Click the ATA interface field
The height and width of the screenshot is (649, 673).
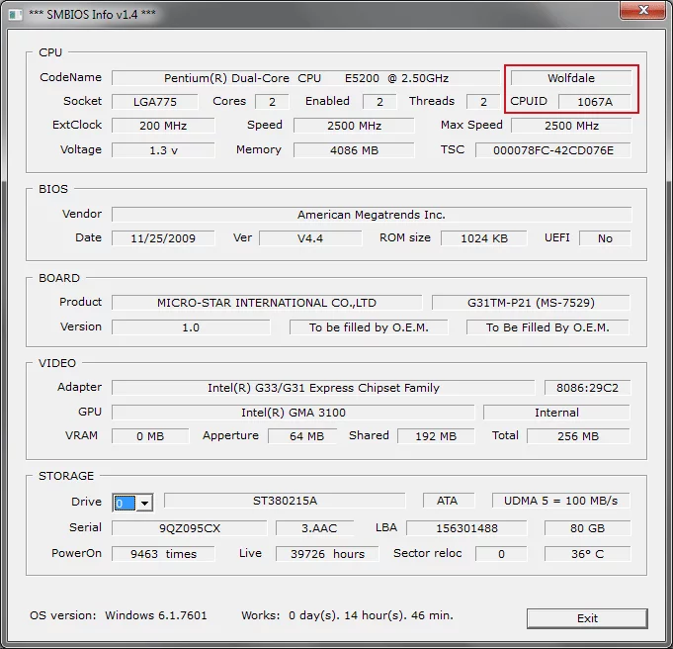click(x=449, y=501)
